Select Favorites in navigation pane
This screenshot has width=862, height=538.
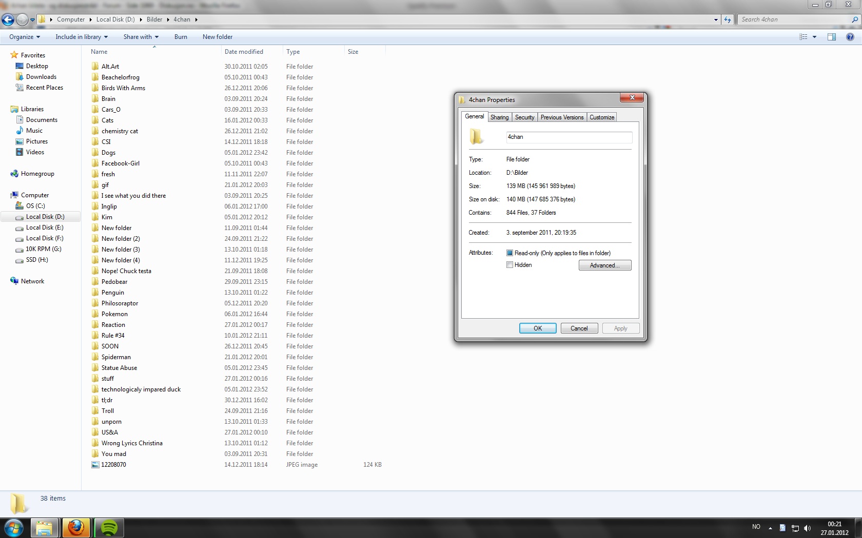point(33,55)
